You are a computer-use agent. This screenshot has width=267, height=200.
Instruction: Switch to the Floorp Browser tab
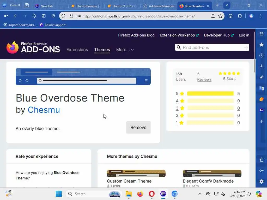(x=86, y=6)
